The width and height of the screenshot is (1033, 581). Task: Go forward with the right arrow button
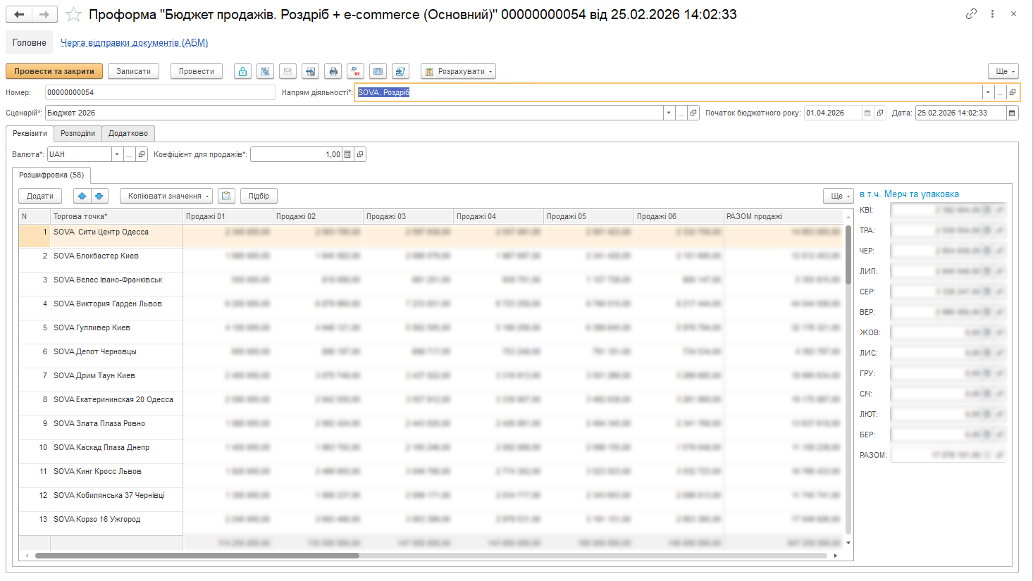pos(44,14)
